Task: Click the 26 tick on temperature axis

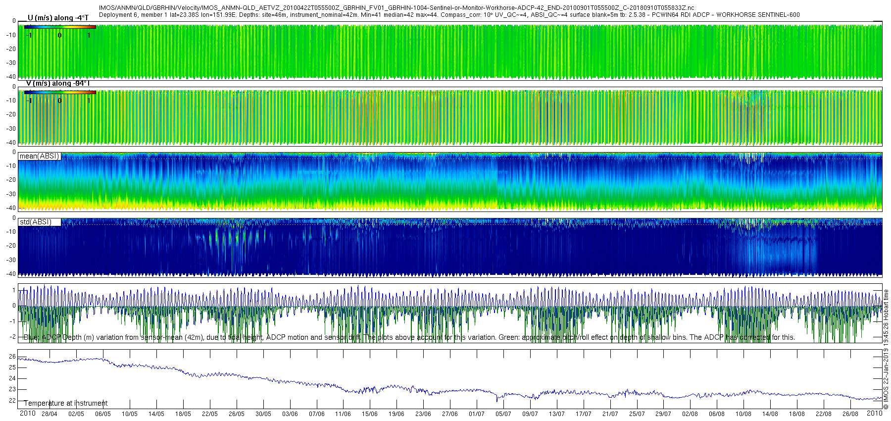Action: 12,357
